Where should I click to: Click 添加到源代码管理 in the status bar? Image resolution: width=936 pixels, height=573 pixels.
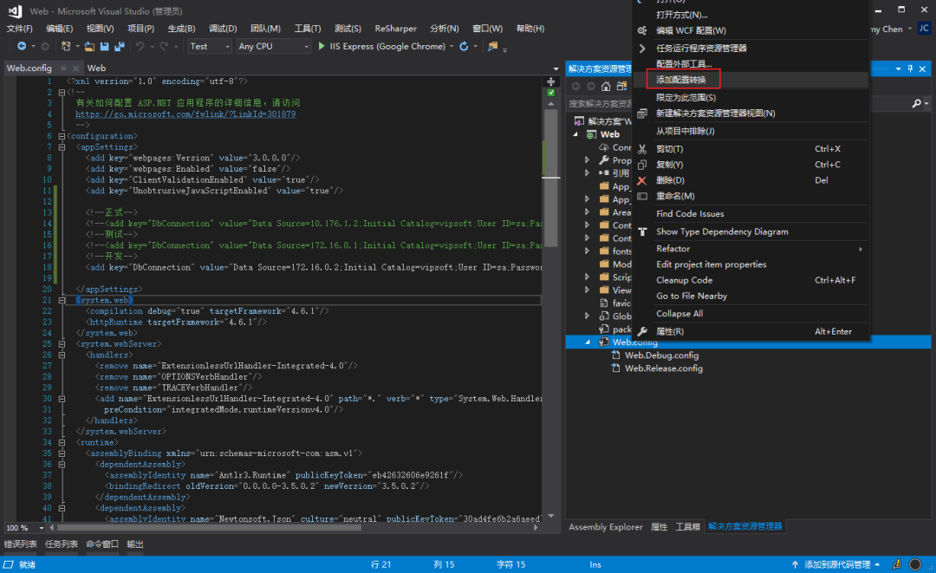point(837,564)
